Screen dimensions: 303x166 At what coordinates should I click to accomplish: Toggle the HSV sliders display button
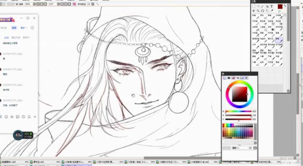point(233,78)
